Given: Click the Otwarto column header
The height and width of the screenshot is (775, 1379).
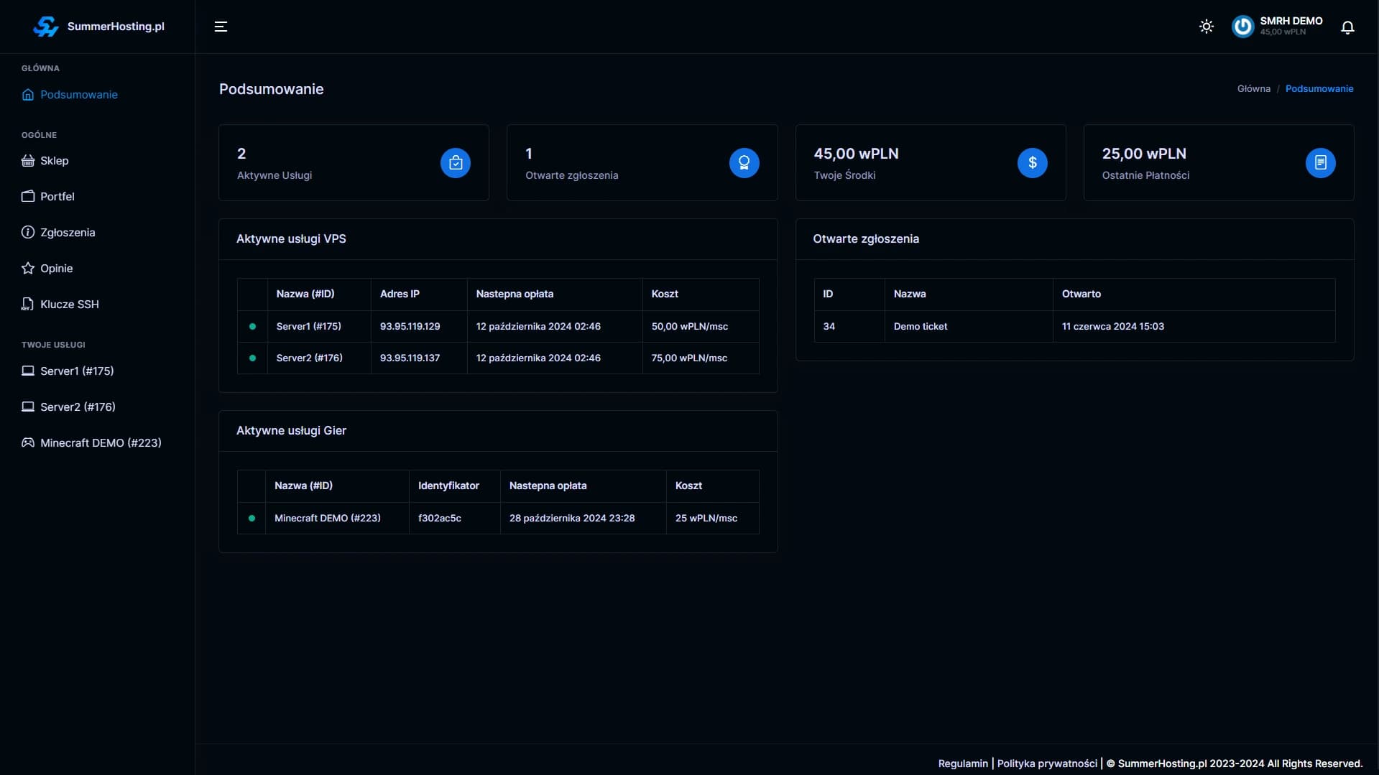Looking at the screenshot, I should point(1081,294).
